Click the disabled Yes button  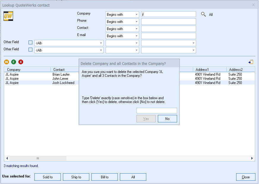click(146, 119)
